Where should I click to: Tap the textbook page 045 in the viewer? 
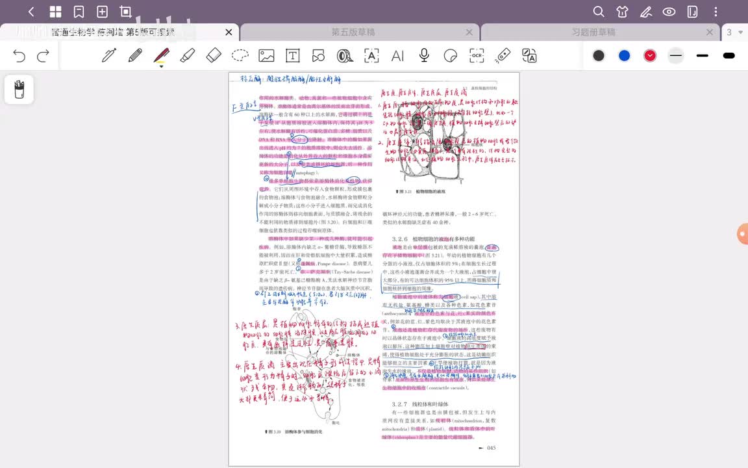(x=374, y=269)
